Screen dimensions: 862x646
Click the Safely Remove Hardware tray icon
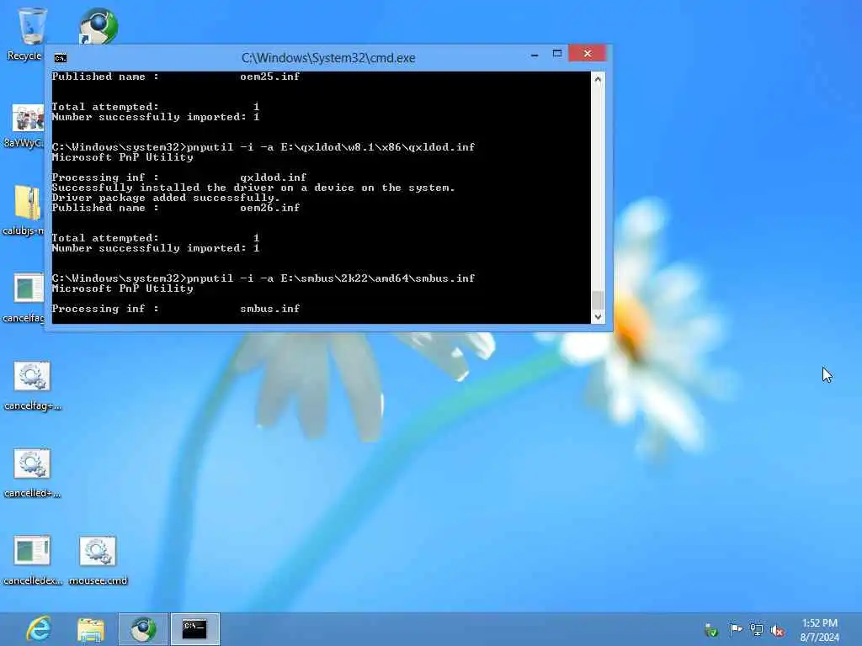710,630
